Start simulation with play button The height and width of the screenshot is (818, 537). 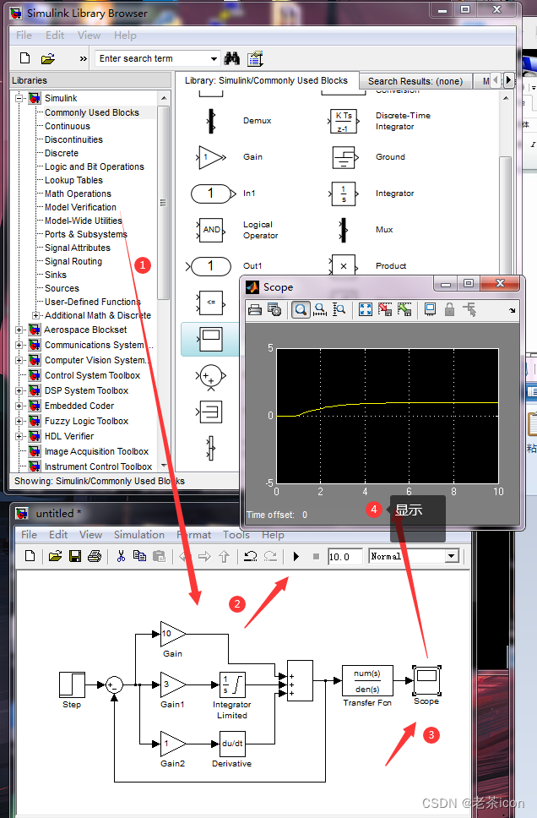[296, 557]
